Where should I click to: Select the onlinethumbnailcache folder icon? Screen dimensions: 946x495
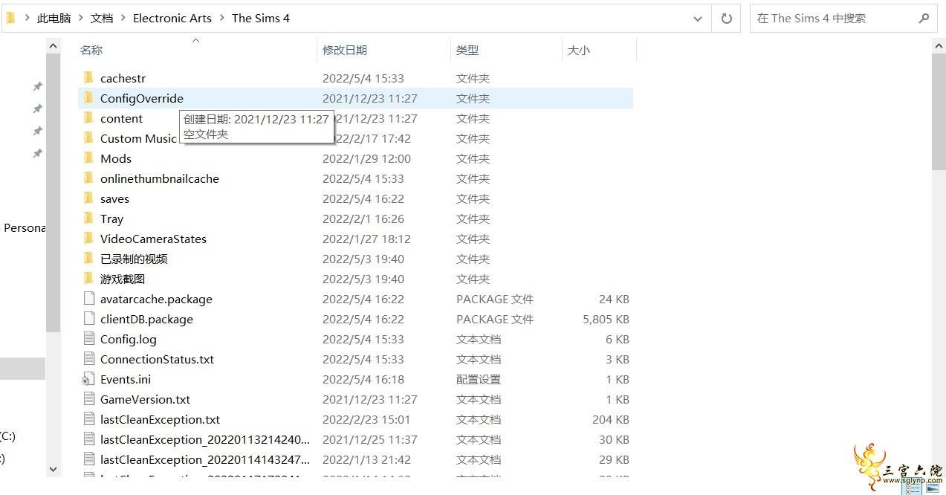[x=88, y=178]
